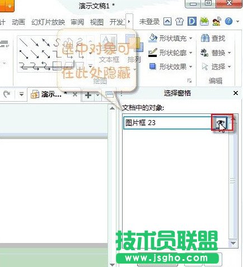Screen dimensions: 243x267
Task: Pick the elbow connector shape
Action: [x=57, y=54]
